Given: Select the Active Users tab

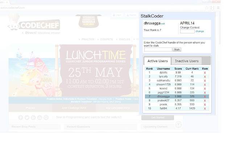Looking at the screenshot, I should tap(157, 61).
